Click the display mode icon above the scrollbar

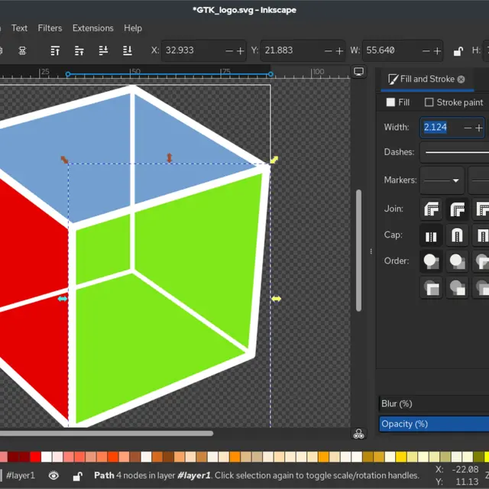pyautogui.click(x=358, y=72)
